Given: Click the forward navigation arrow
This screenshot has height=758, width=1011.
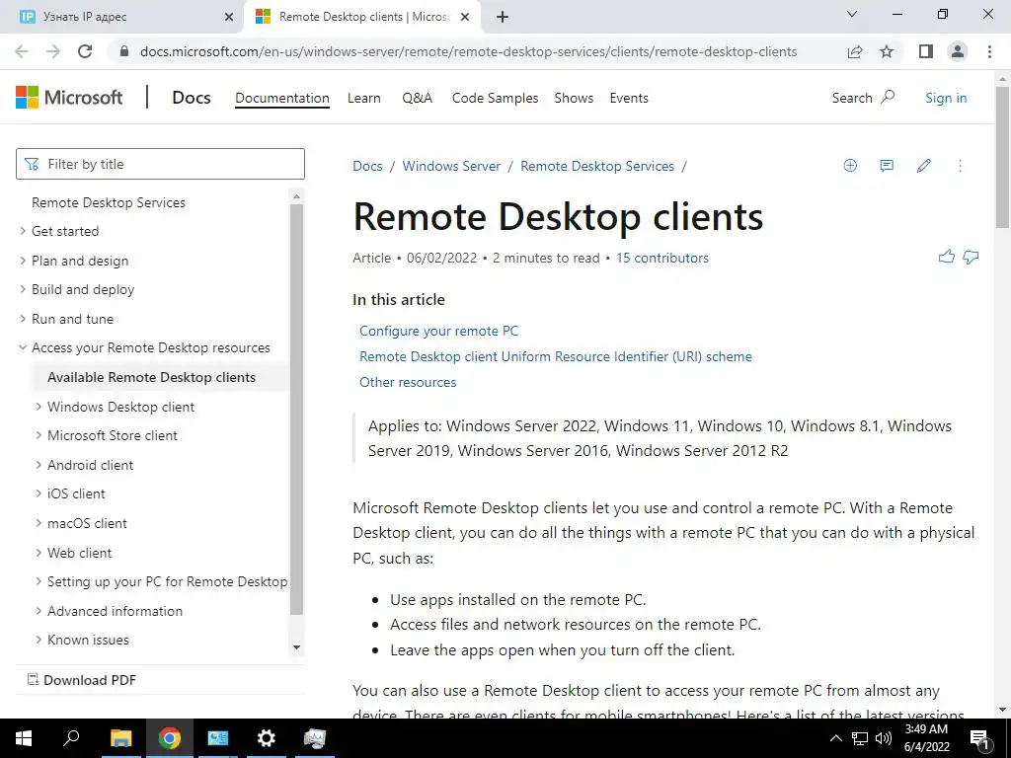Looking at the screenshot, I should click(x=53, y=51).
